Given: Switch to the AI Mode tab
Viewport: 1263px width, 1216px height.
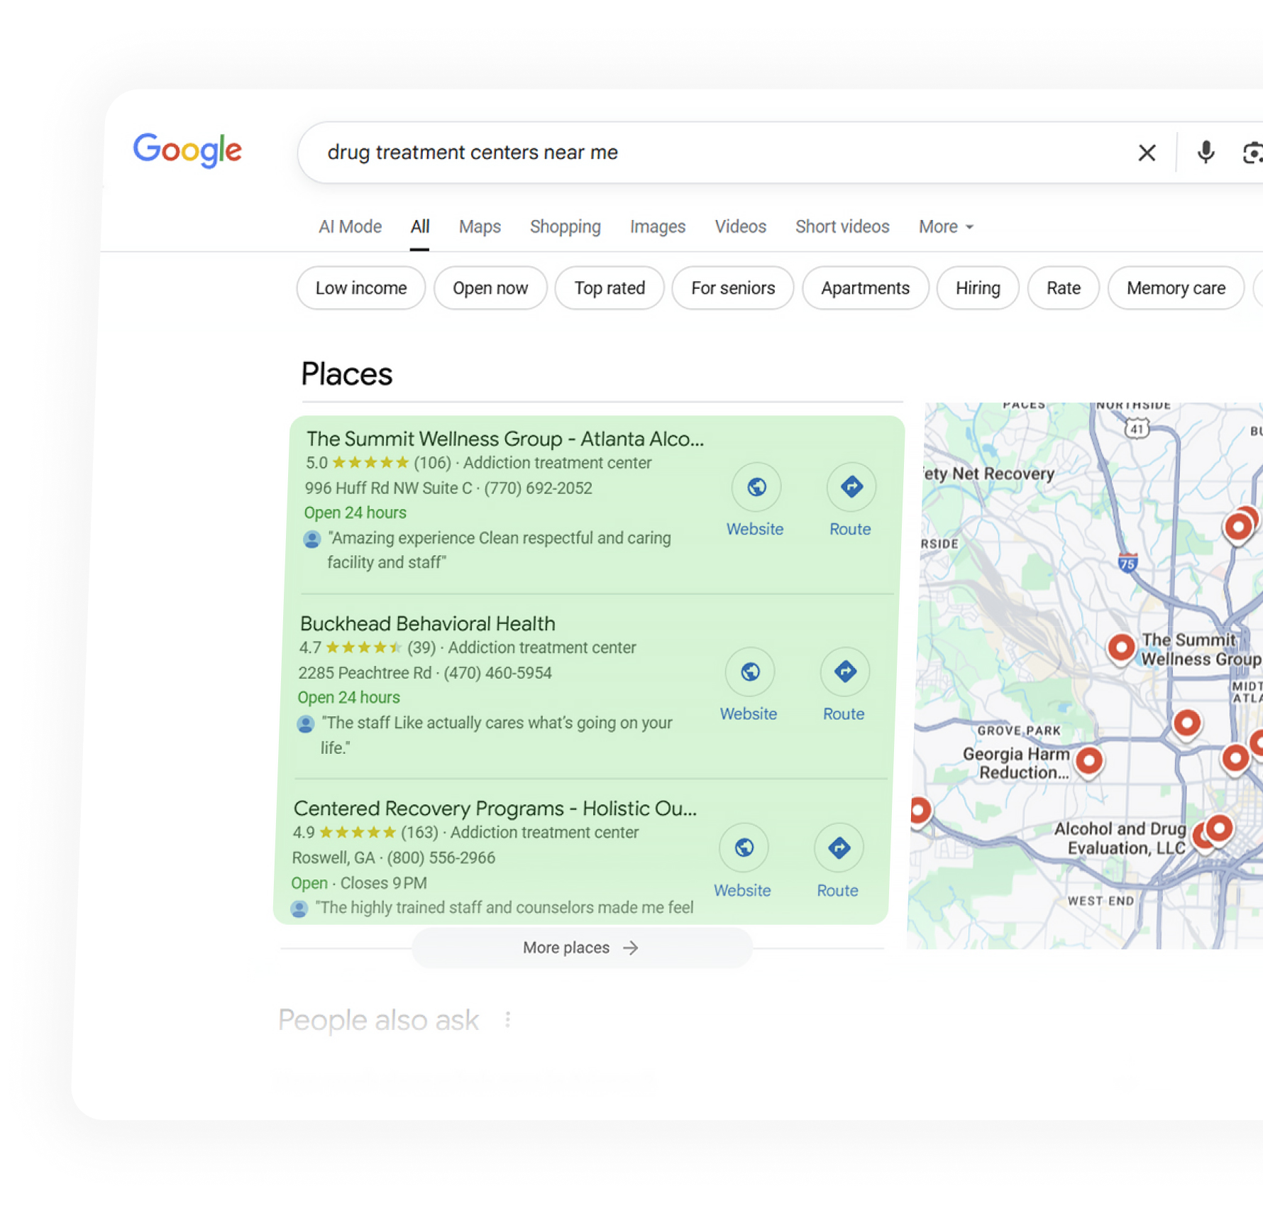Looking at the screenshot, I should tap(350, 226).
